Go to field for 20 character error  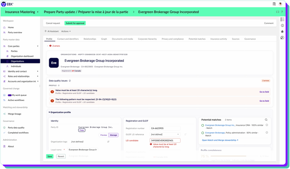tap(264, 92)
